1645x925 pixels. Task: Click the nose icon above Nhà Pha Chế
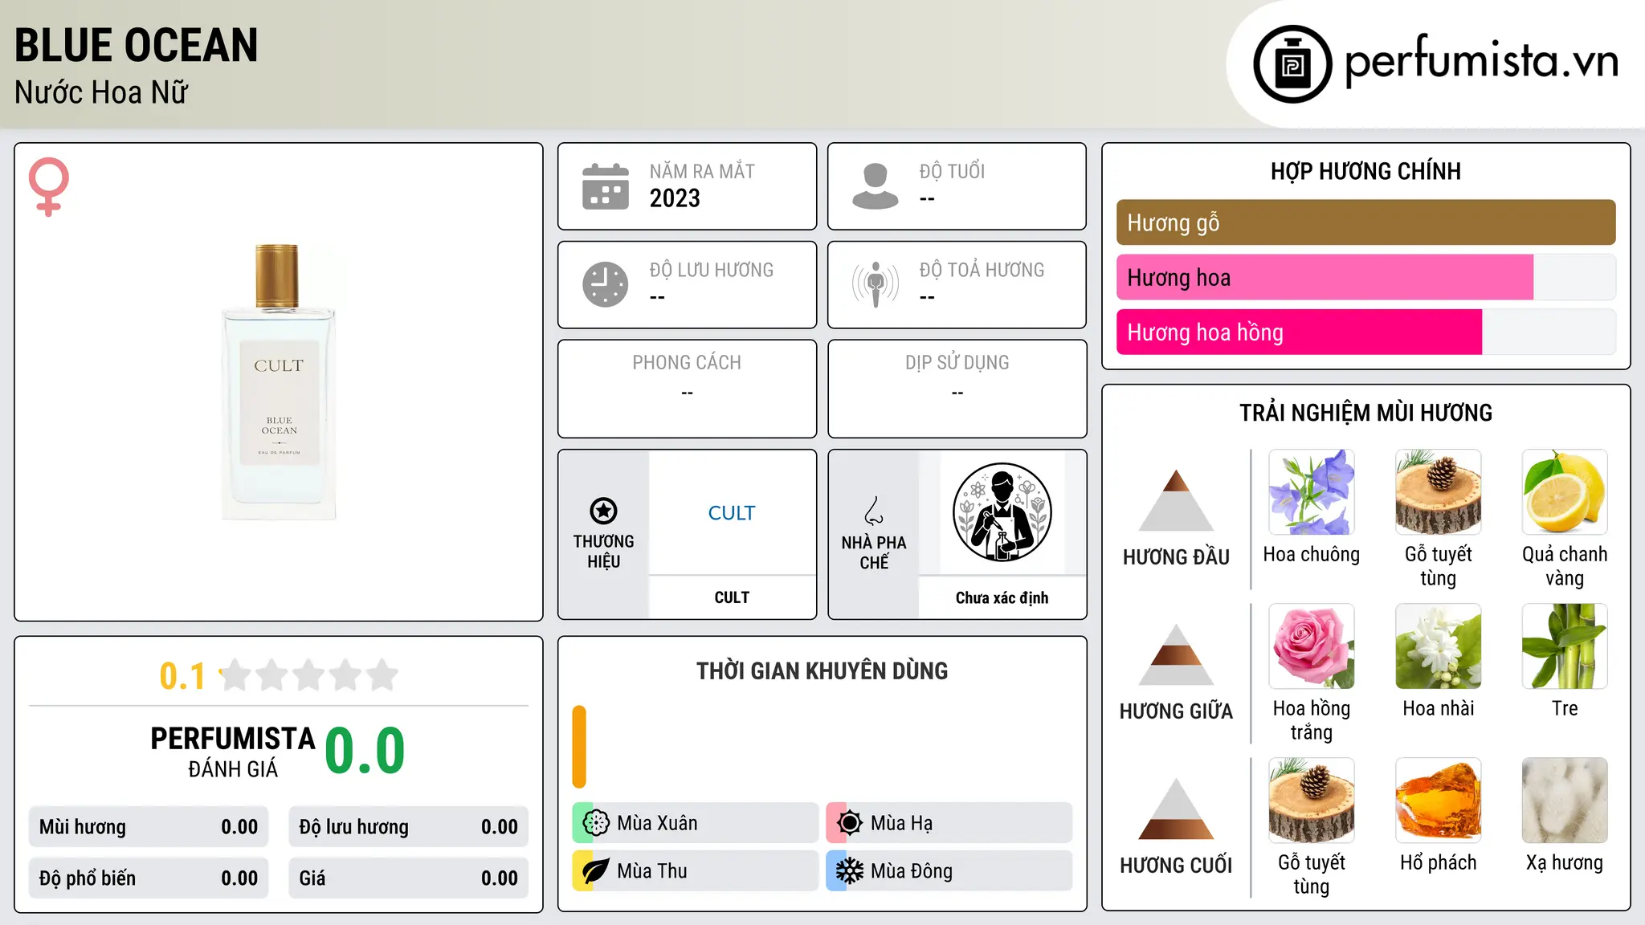tap(874, 511)
